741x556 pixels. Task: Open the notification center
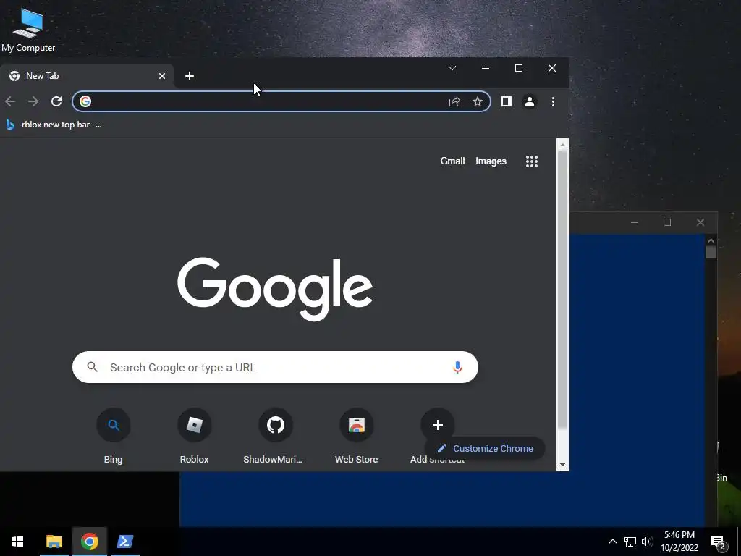pyautogui.click(x=719, y=542)
